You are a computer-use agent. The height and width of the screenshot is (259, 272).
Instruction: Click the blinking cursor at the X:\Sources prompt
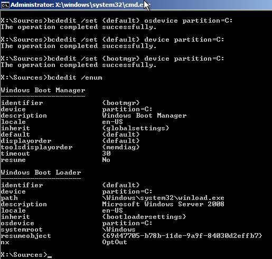pos(50,257)
